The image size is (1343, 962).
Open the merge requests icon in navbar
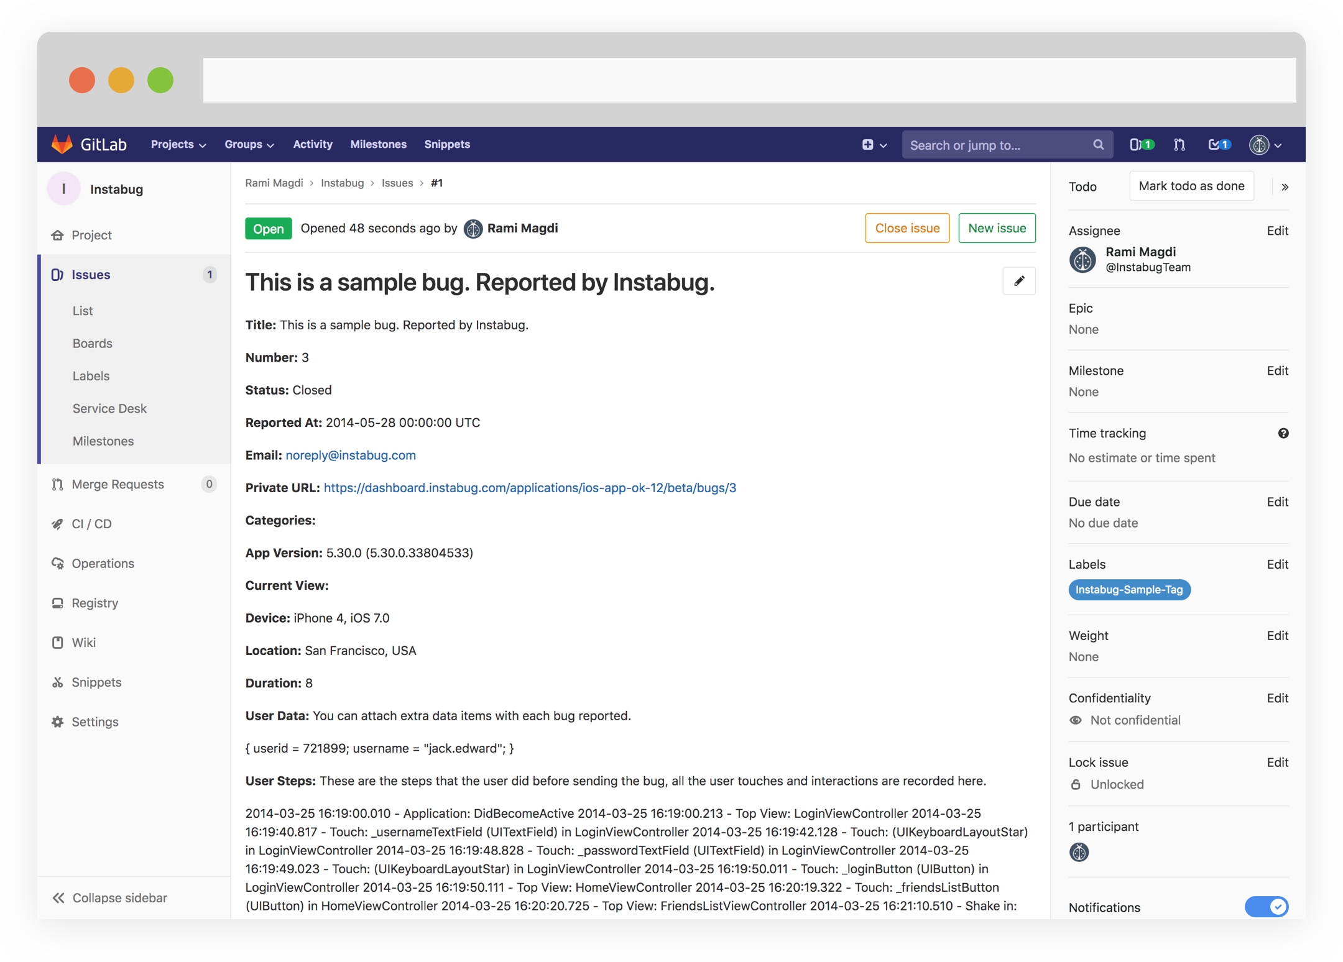tap(1179, 145)
